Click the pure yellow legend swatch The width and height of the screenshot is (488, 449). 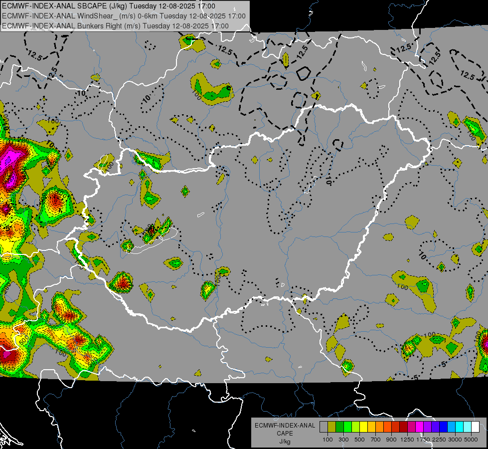tap(364, 427)
